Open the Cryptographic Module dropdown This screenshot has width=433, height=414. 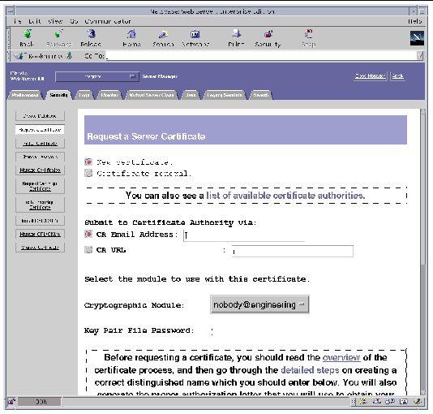(259, 304)
